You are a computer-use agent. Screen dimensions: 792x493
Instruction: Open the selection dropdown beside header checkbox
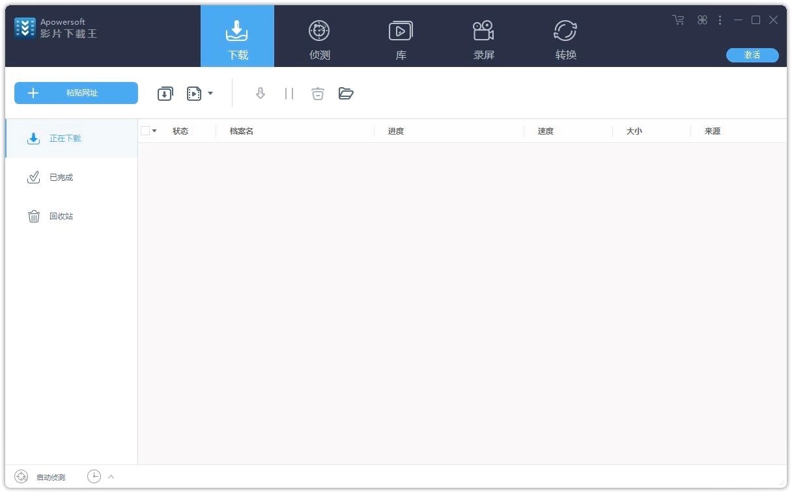[x=154, y=130]
